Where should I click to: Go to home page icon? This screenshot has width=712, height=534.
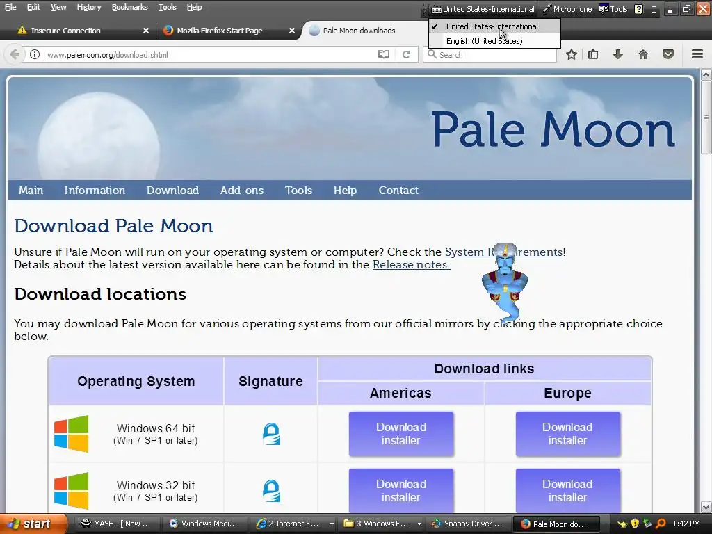[643, 54]
